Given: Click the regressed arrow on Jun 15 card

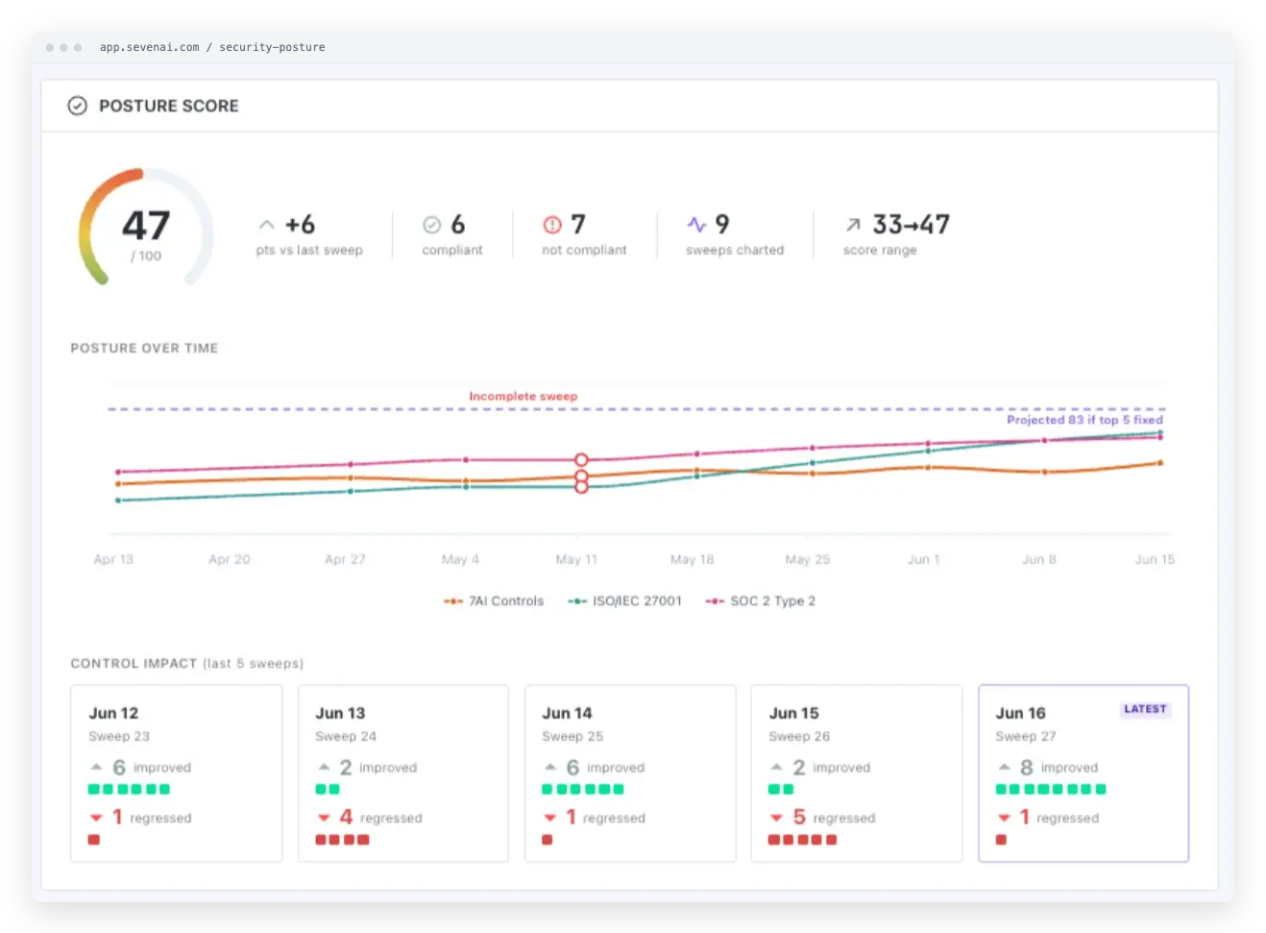Looking at the screenshot, I should (776, 818).
